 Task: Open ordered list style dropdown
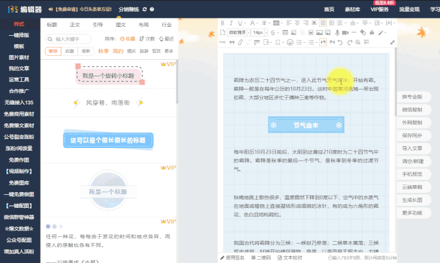[304, 43]
